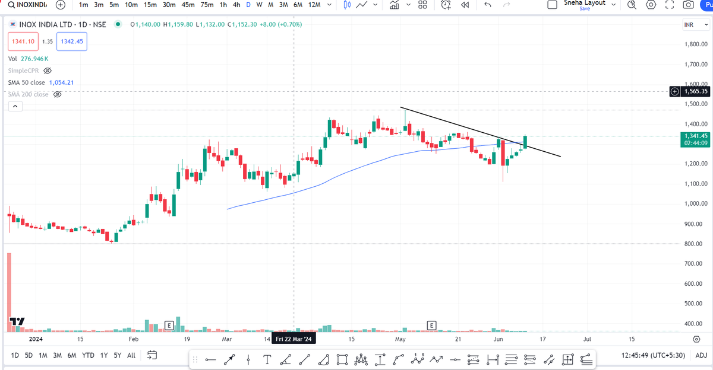Toggle ADJ adjusted data
Viewport: 713px width, 370px height.
pyautogui.click(x=701, y=356)
